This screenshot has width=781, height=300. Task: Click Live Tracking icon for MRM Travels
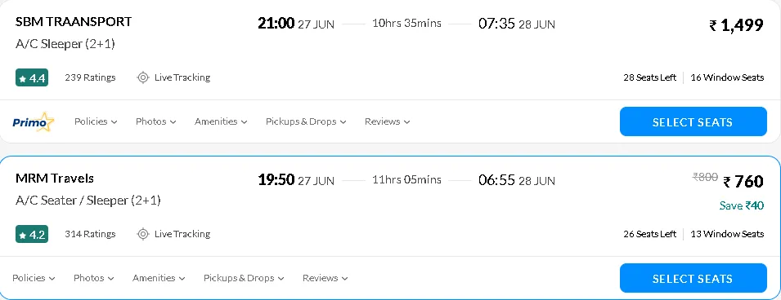point(143,234)
